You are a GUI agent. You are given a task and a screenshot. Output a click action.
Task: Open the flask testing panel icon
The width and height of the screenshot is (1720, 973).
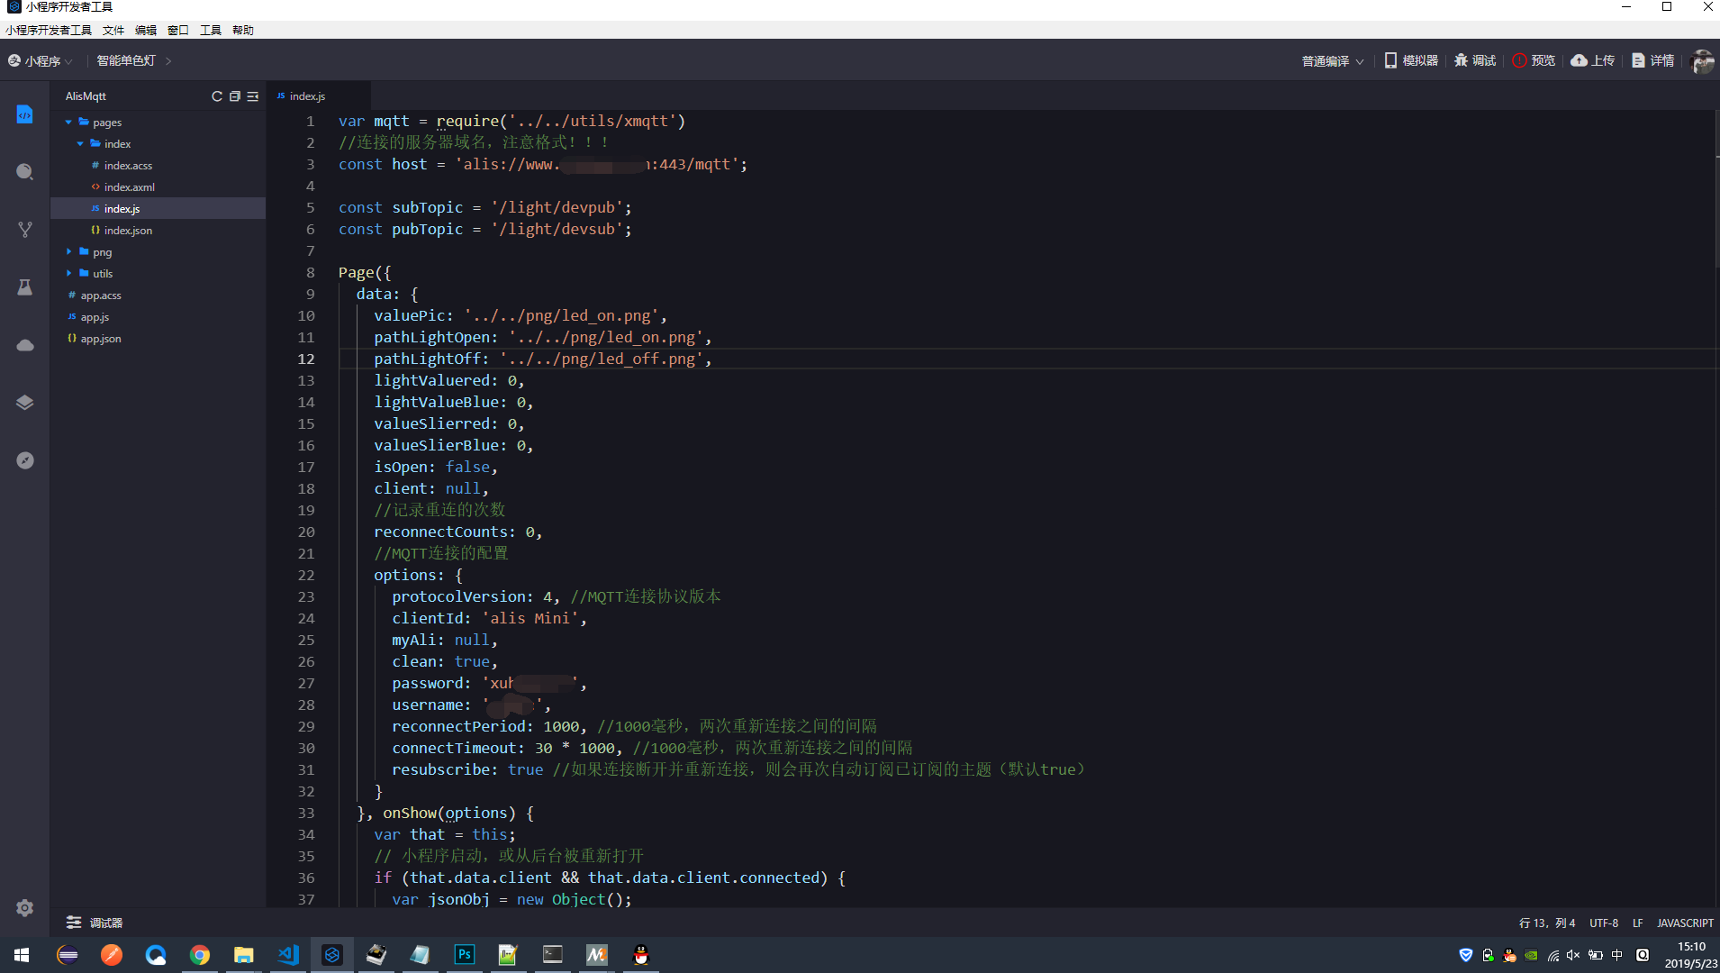coord(24,287)
